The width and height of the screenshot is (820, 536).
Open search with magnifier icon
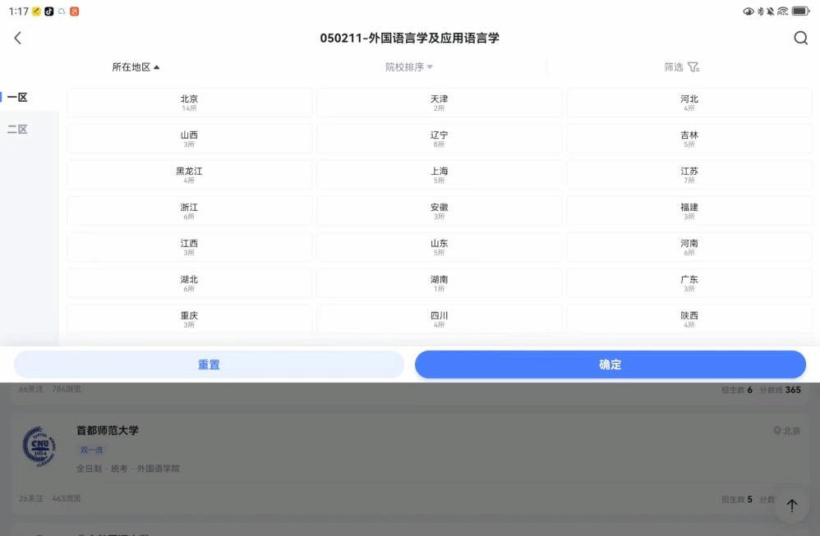[x=800, y=38]
